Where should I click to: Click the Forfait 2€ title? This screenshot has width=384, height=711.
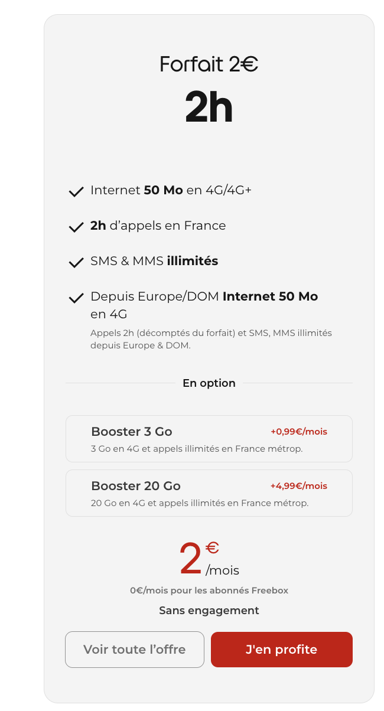click(209, 64)
